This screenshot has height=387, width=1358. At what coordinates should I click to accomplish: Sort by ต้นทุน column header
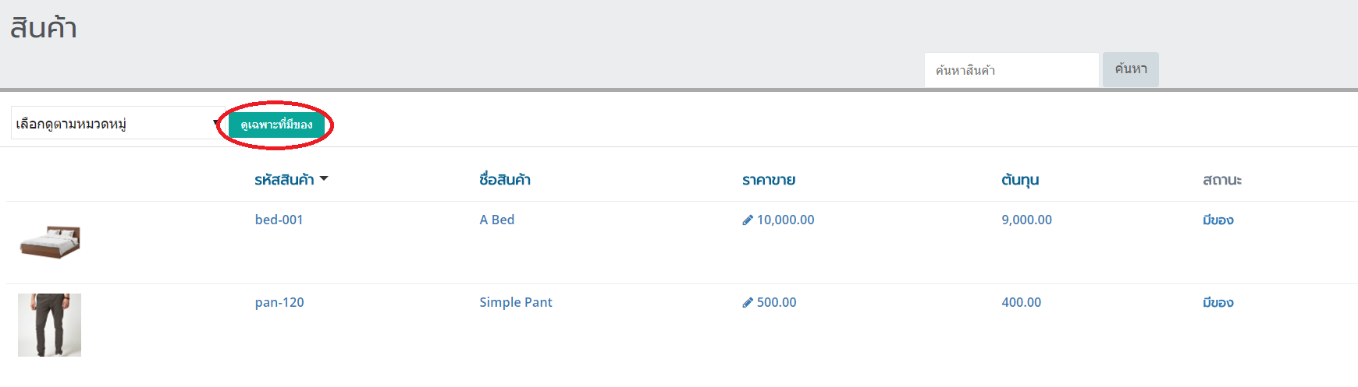click(x=1020, y=180)
